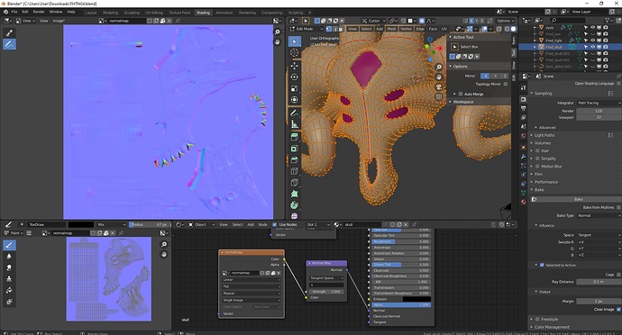Select the Rotate tool in 3D viewport

click(295, 77)
